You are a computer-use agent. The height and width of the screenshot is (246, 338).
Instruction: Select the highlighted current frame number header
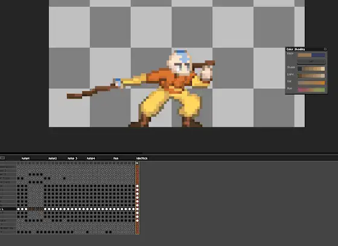click(x=137, y=163)
